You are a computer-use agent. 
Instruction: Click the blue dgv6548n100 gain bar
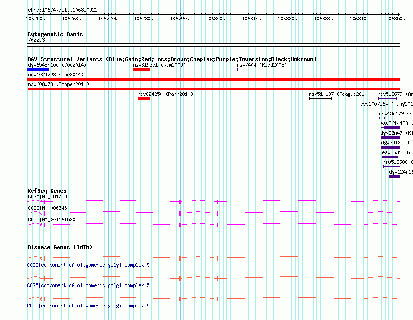pyautogui.click(x=38, y=69)
